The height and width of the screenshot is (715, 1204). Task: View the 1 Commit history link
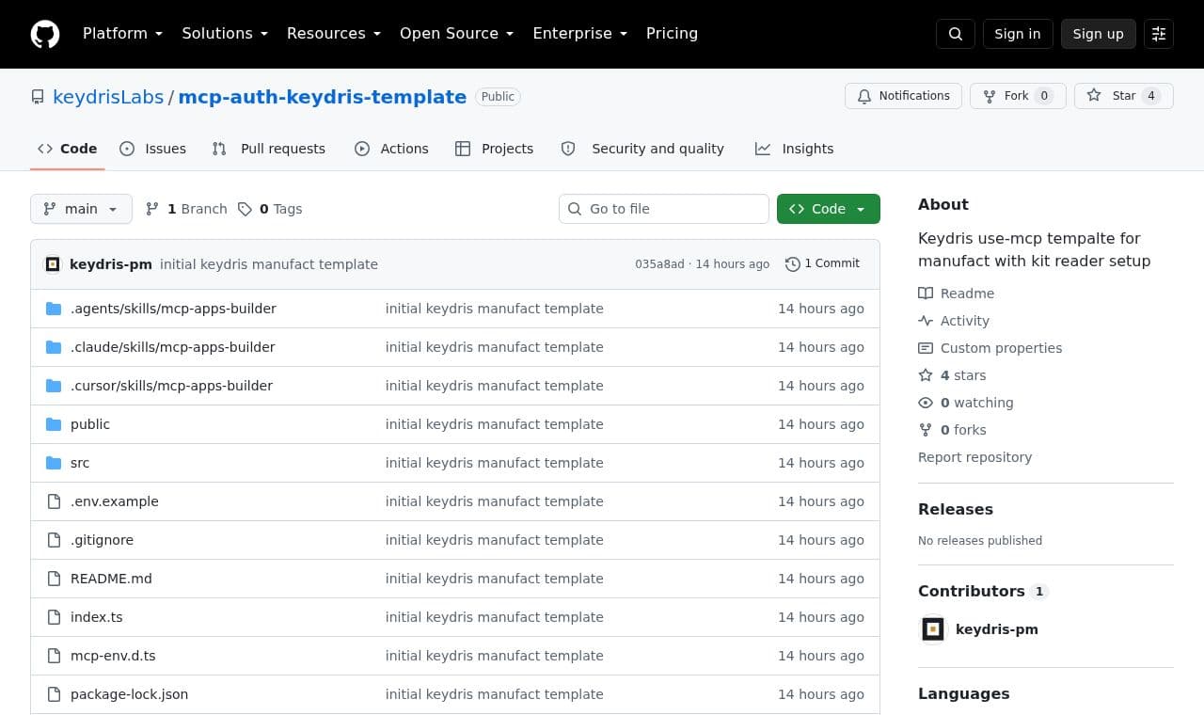(822, 264)
